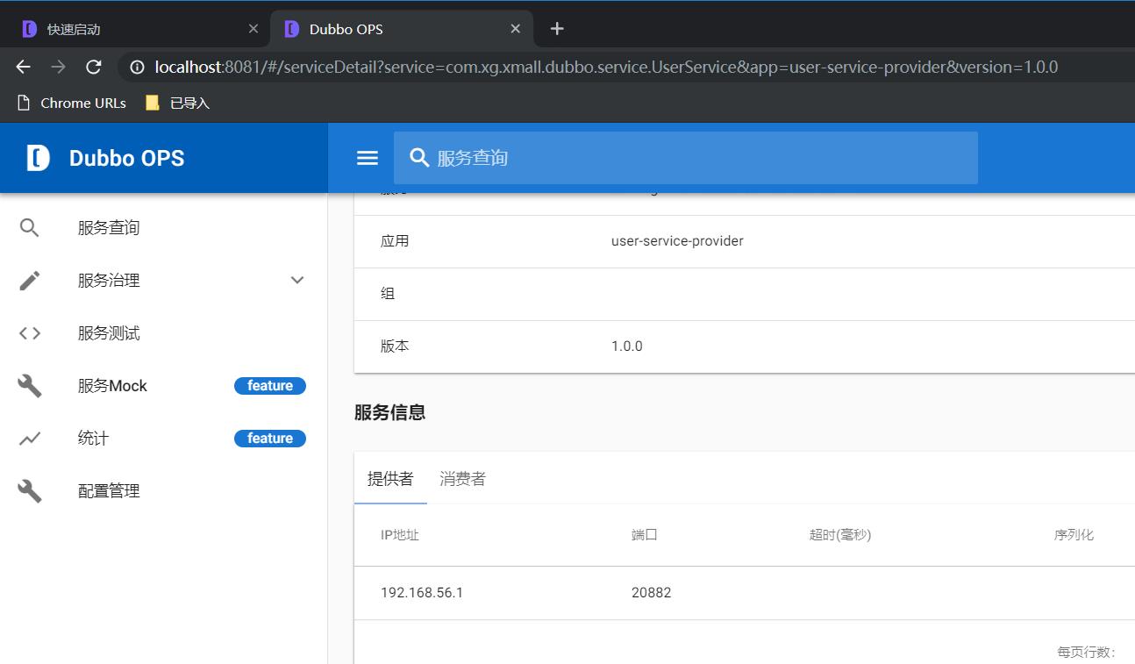The image size is (1135, 664).
Task: Open 服务查询 in the sidebar
Action: 109,228
